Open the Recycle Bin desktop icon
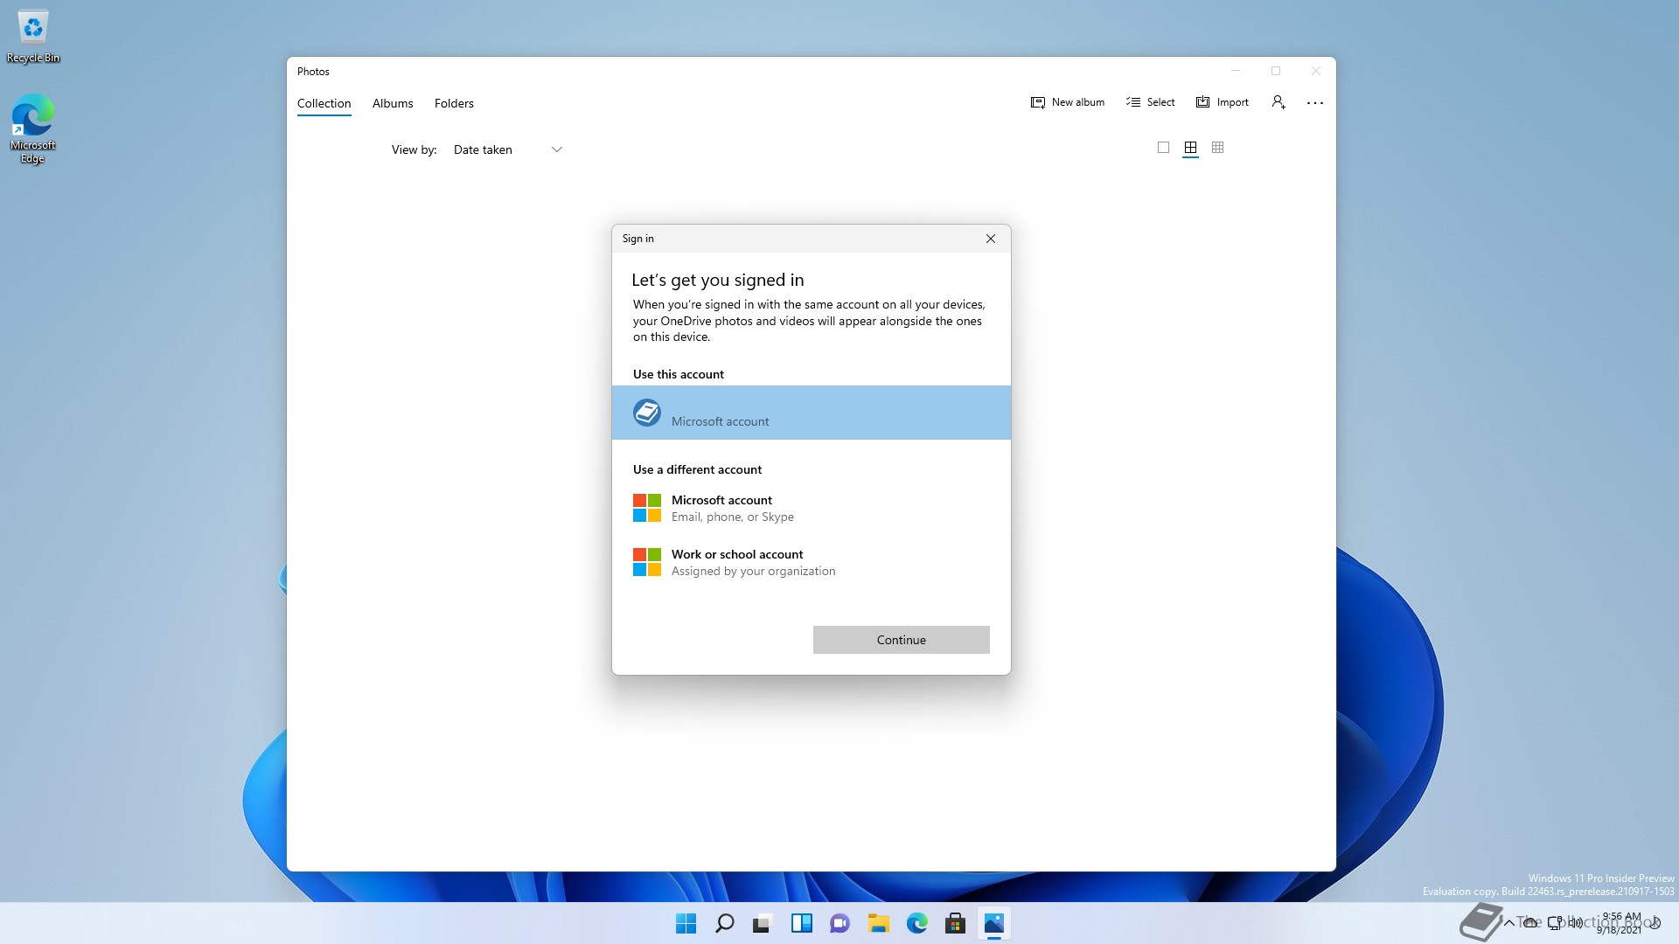 (33, 37)
